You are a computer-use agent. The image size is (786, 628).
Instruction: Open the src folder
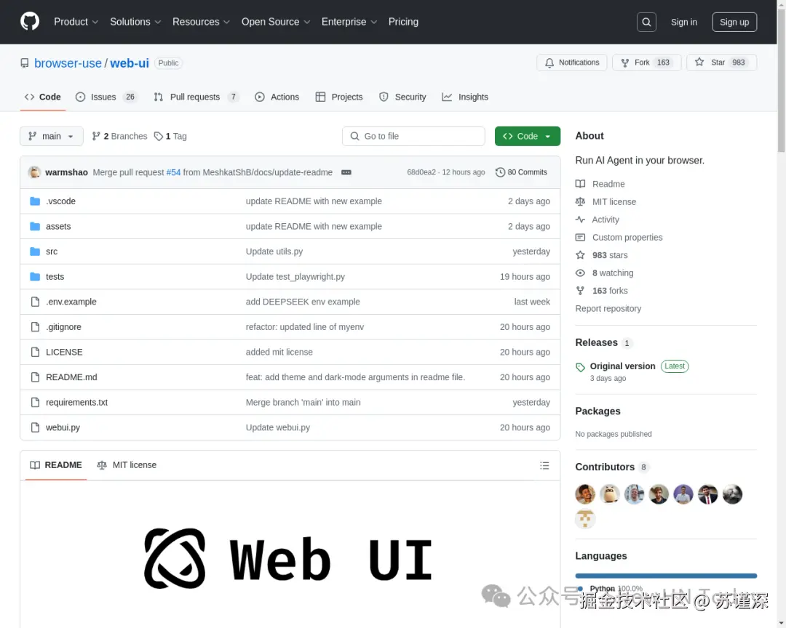point(52,251)
